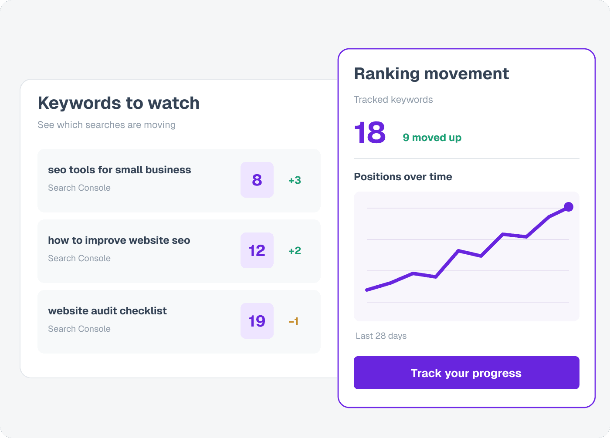Click the Track your progress button
The image size is (610, 438).
(x=466, y=373)
